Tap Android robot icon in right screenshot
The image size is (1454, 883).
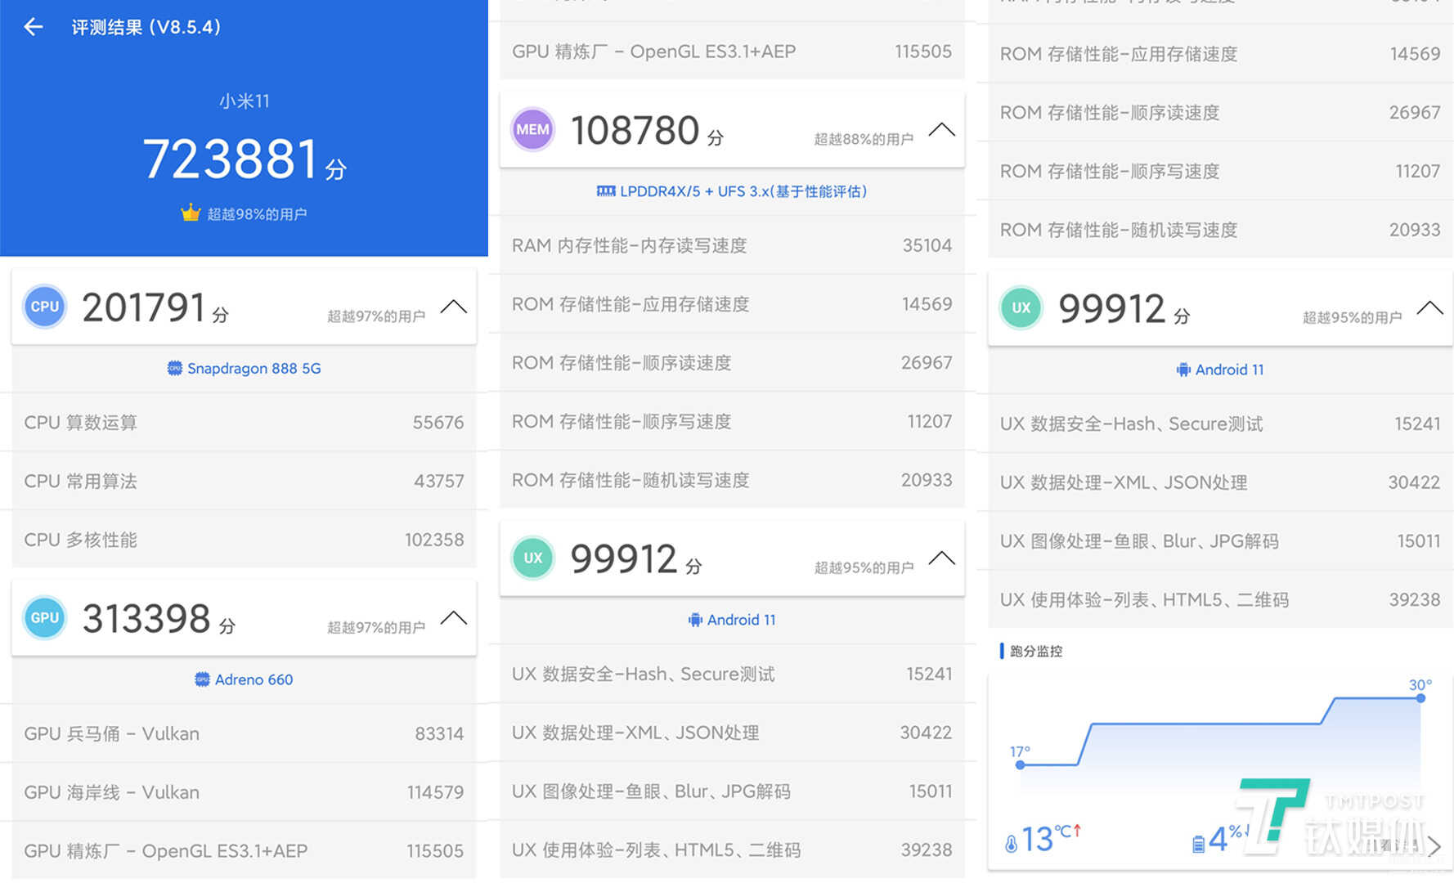pyautogui.click(x=1183, y=370)
